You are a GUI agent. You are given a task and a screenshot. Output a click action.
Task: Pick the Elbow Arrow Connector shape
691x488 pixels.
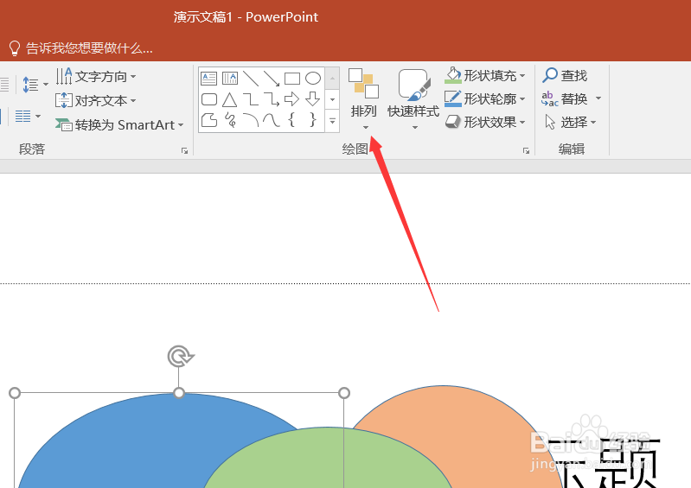[x=272, y=99]
